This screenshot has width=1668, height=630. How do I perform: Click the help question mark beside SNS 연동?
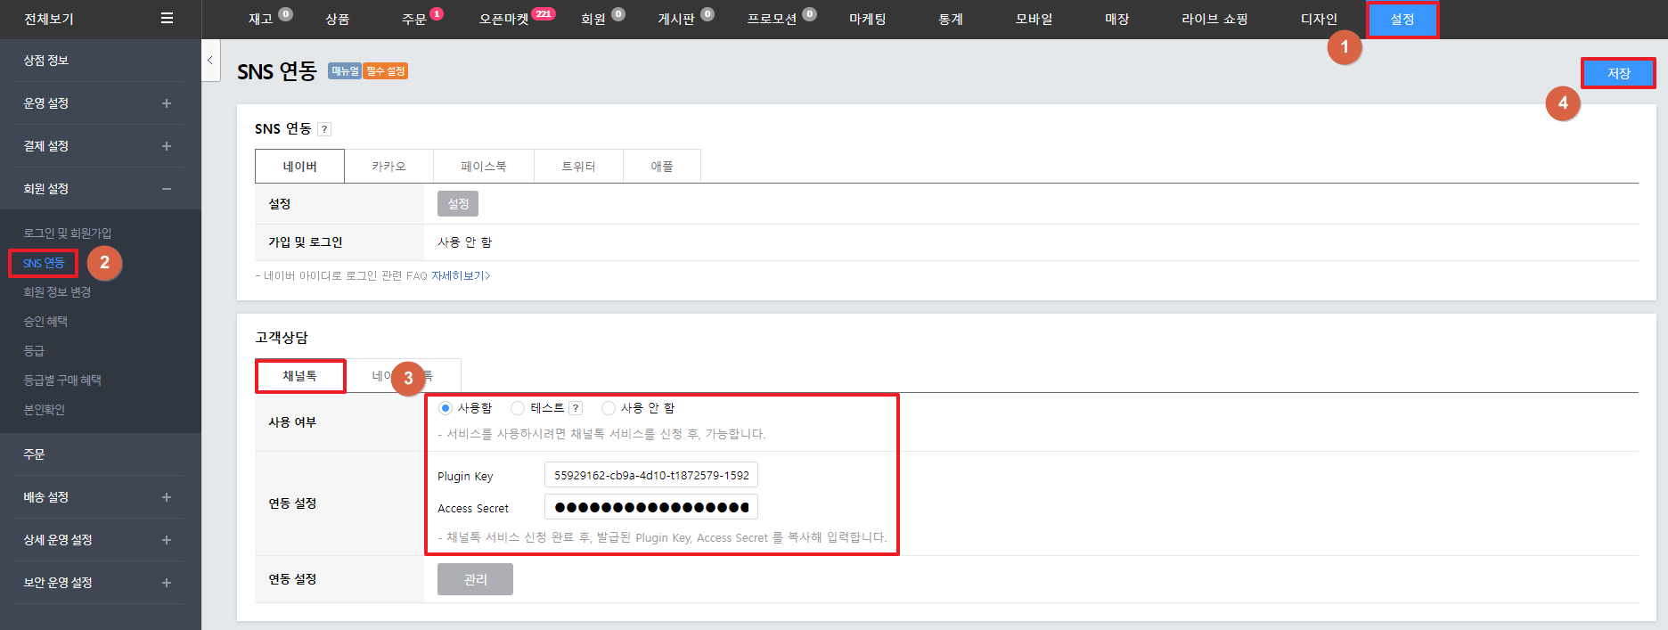(x=324, y=129)
